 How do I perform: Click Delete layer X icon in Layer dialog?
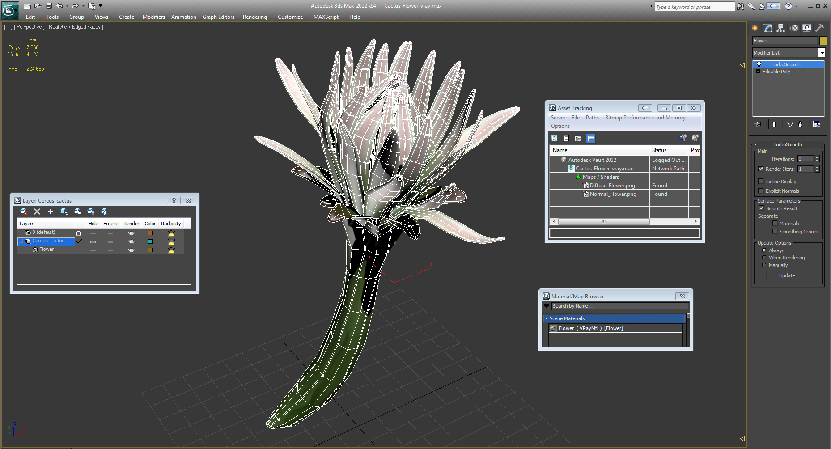(37, 212)
